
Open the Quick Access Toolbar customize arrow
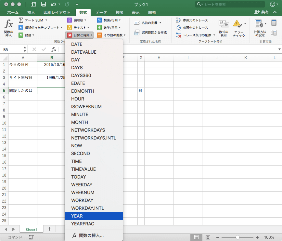(x=77, y=4)
